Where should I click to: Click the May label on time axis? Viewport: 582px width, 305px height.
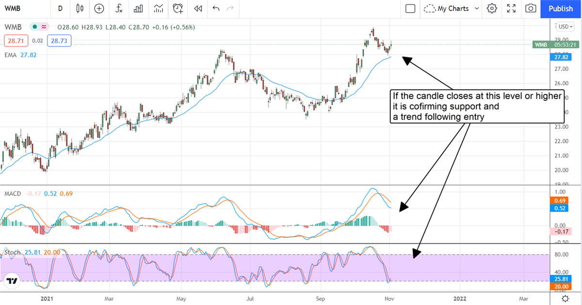[x=181, y=299]
